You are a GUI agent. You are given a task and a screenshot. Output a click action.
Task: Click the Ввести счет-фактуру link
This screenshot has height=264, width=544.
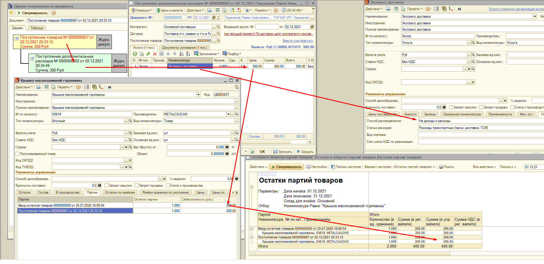click(298, 41)
